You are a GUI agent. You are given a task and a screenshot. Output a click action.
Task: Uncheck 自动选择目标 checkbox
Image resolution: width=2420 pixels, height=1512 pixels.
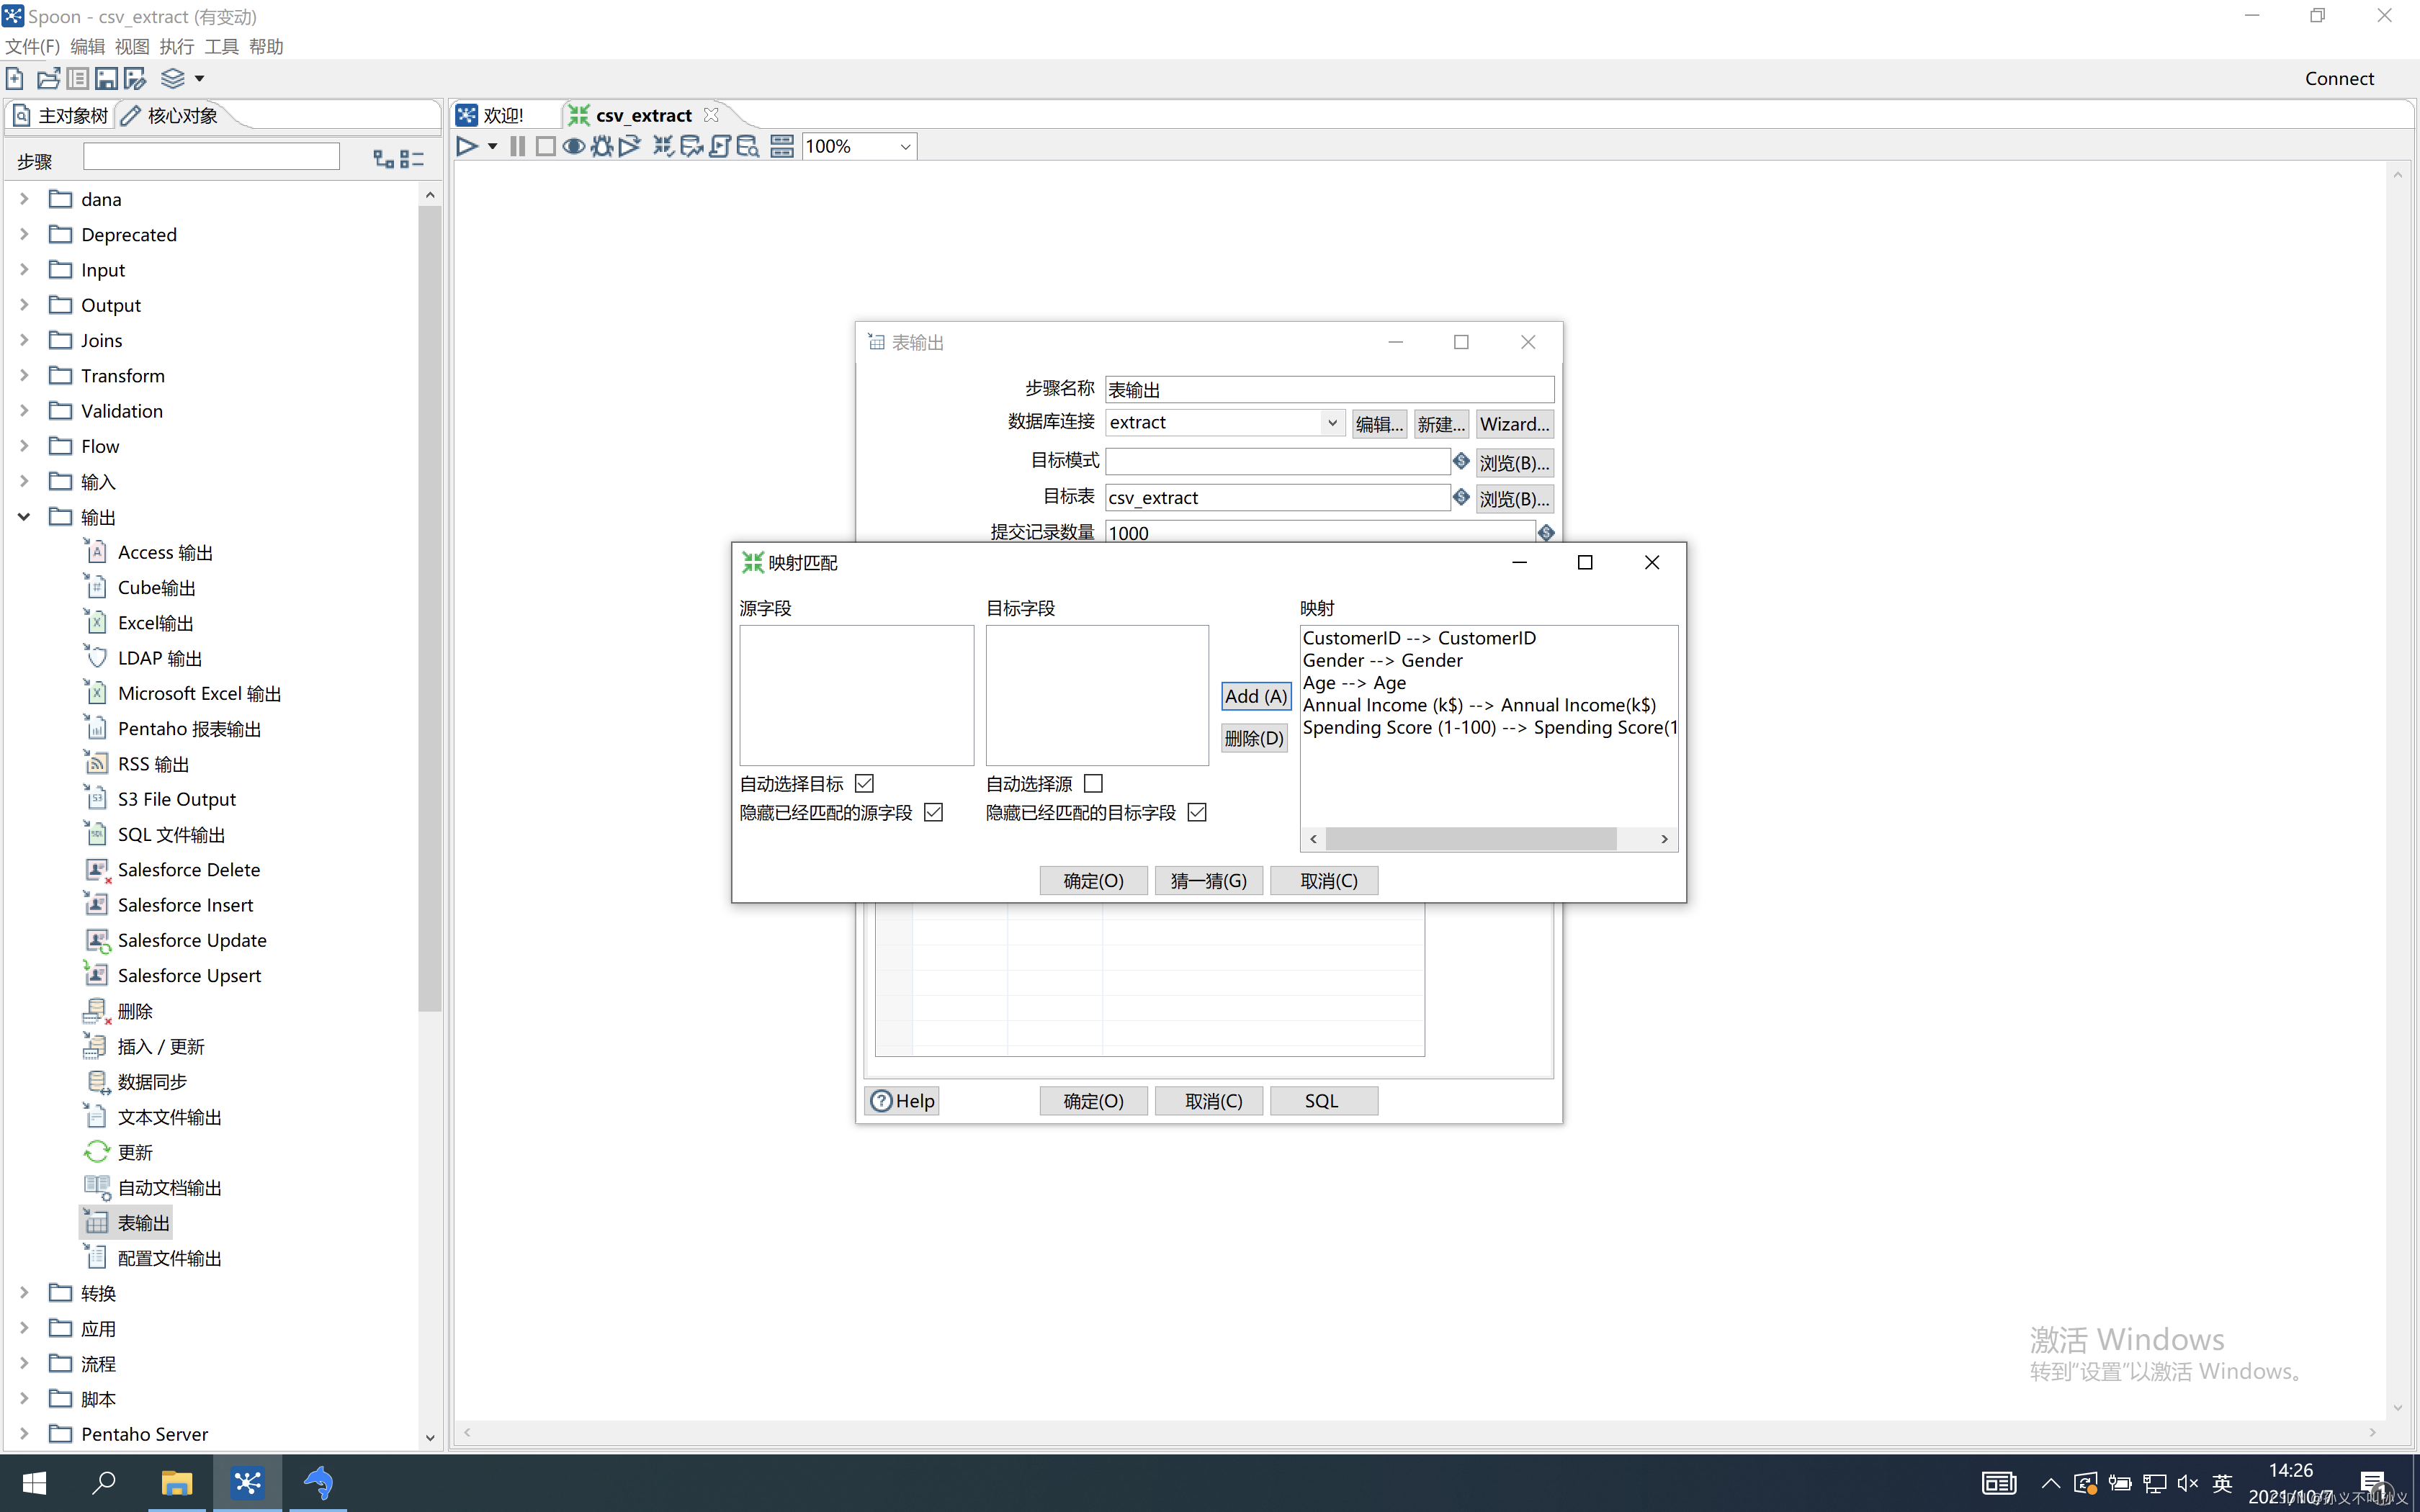(x=865, y=783)
